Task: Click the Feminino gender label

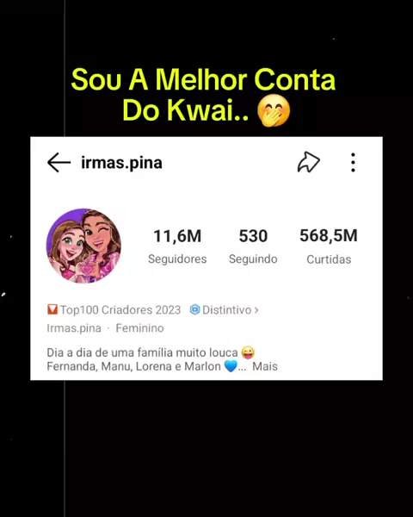Action: pos(139,328)
